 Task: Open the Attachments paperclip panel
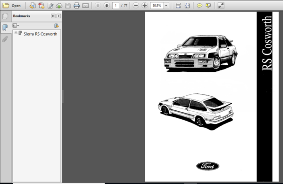tap(5, 39)
